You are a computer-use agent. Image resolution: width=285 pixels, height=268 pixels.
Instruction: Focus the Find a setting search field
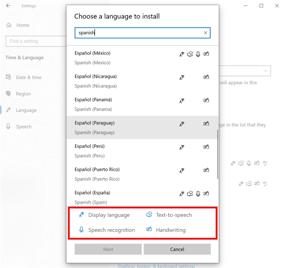36,41
